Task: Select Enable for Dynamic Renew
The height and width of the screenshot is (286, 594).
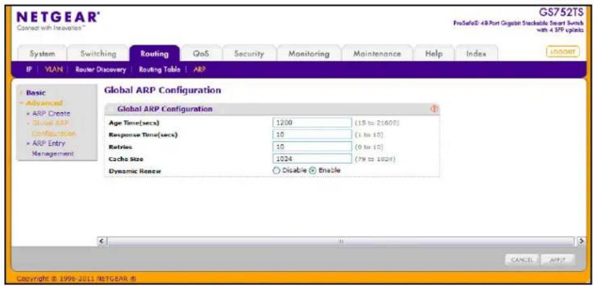Action: (x=312, y=171)
